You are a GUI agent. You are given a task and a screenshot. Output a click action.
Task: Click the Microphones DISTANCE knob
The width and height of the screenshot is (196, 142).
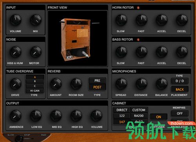(142, 84)
